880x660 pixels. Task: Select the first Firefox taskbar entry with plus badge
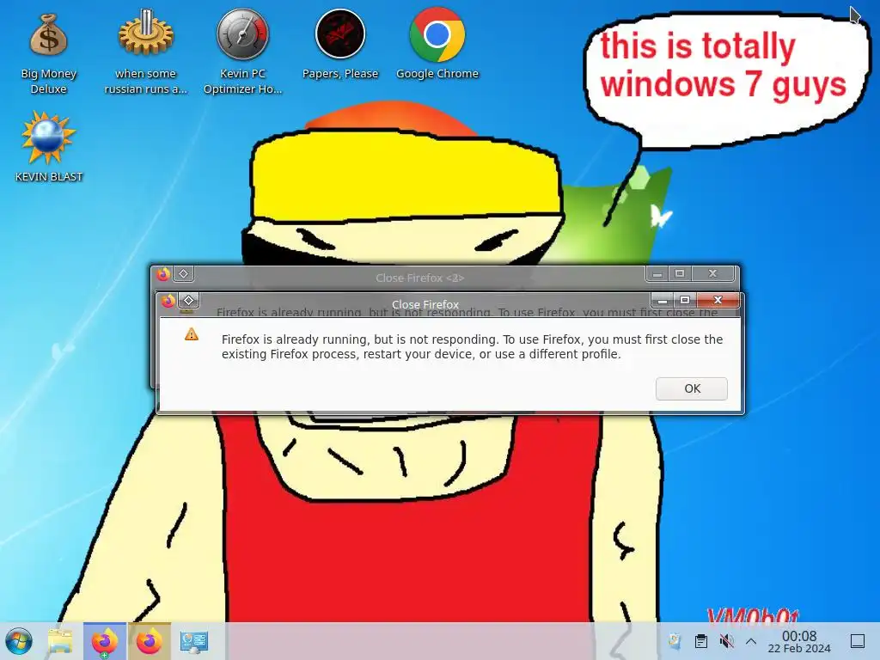coord(105,641)
